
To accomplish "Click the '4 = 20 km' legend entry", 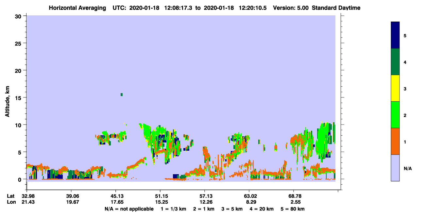I will click(262, 209).
